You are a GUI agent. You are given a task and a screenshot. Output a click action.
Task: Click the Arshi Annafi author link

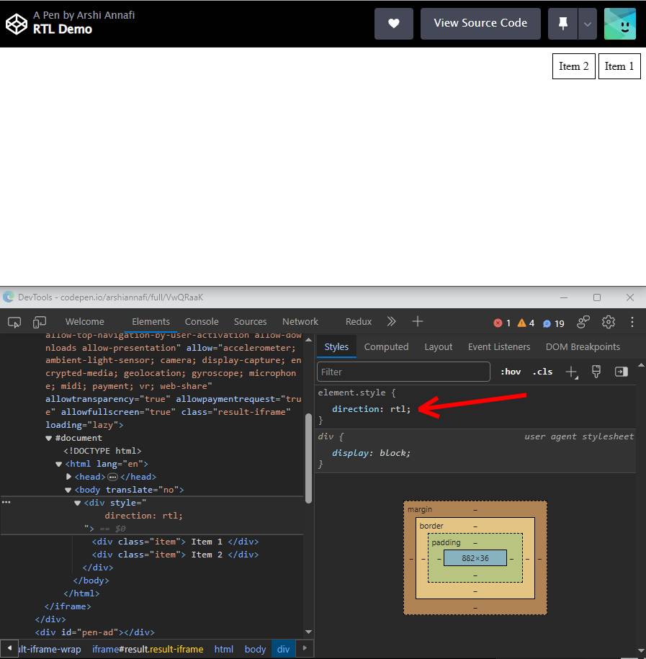tap(106, 15)
